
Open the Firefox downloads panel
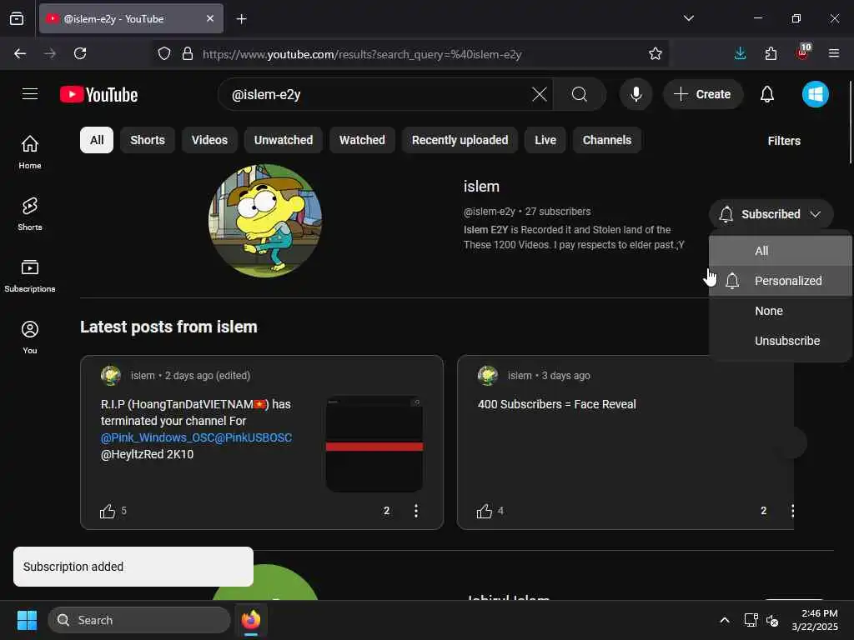[x=740, y=53]
